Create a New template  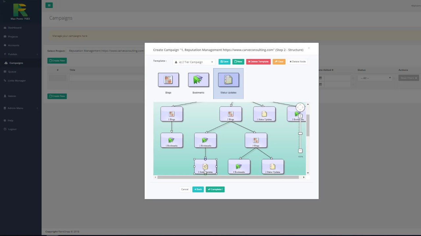pos(238,62)
